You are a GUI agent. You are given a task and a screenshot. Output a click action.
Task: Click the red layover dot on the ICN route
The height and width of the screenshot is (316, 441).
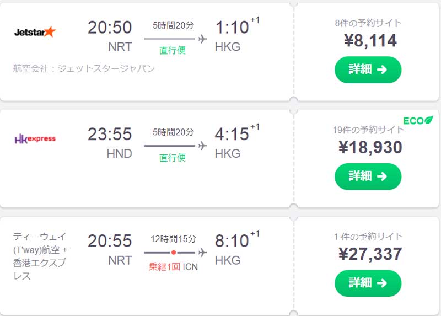(174, 253)
